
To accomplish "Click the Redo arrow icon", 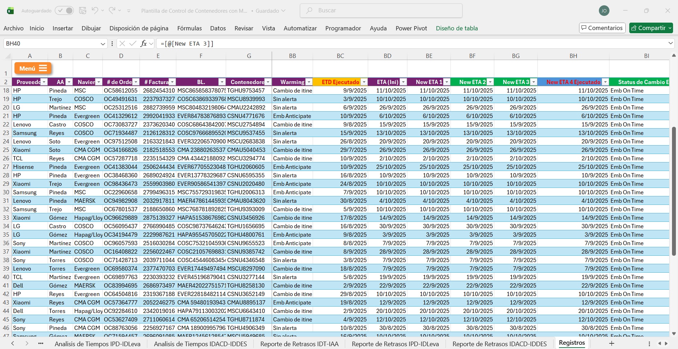I will click(112, 11).
